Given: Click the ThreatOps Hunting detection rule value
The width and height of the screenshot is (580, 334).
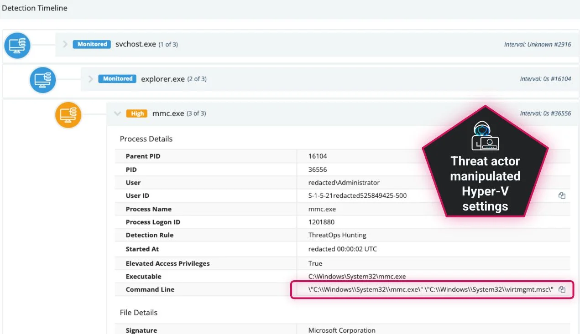Looking at the screenshot, I should pyautogui.click(x=337, y=235).
